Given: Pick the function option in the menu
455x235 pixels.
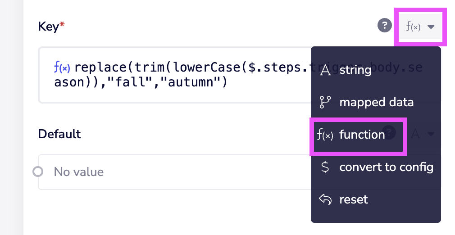Looking at the screenshot, I should pos(362,135).
